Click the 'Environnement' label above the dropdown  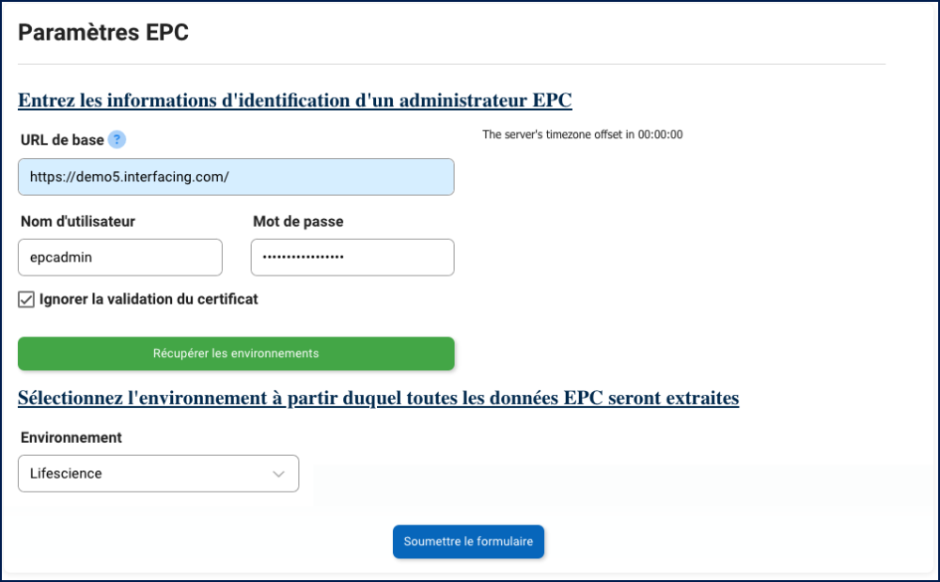point(71,437)
